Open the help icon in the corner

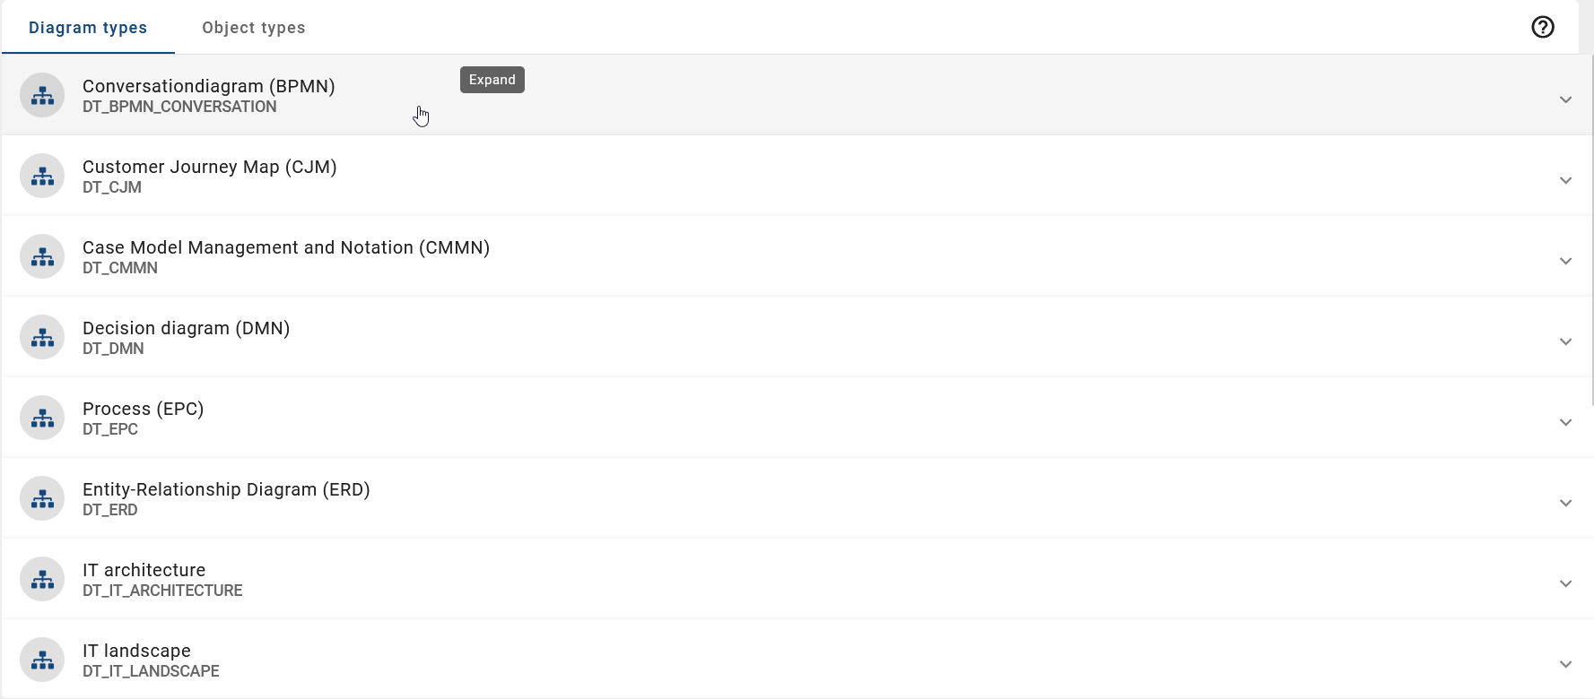(1543, 27)
